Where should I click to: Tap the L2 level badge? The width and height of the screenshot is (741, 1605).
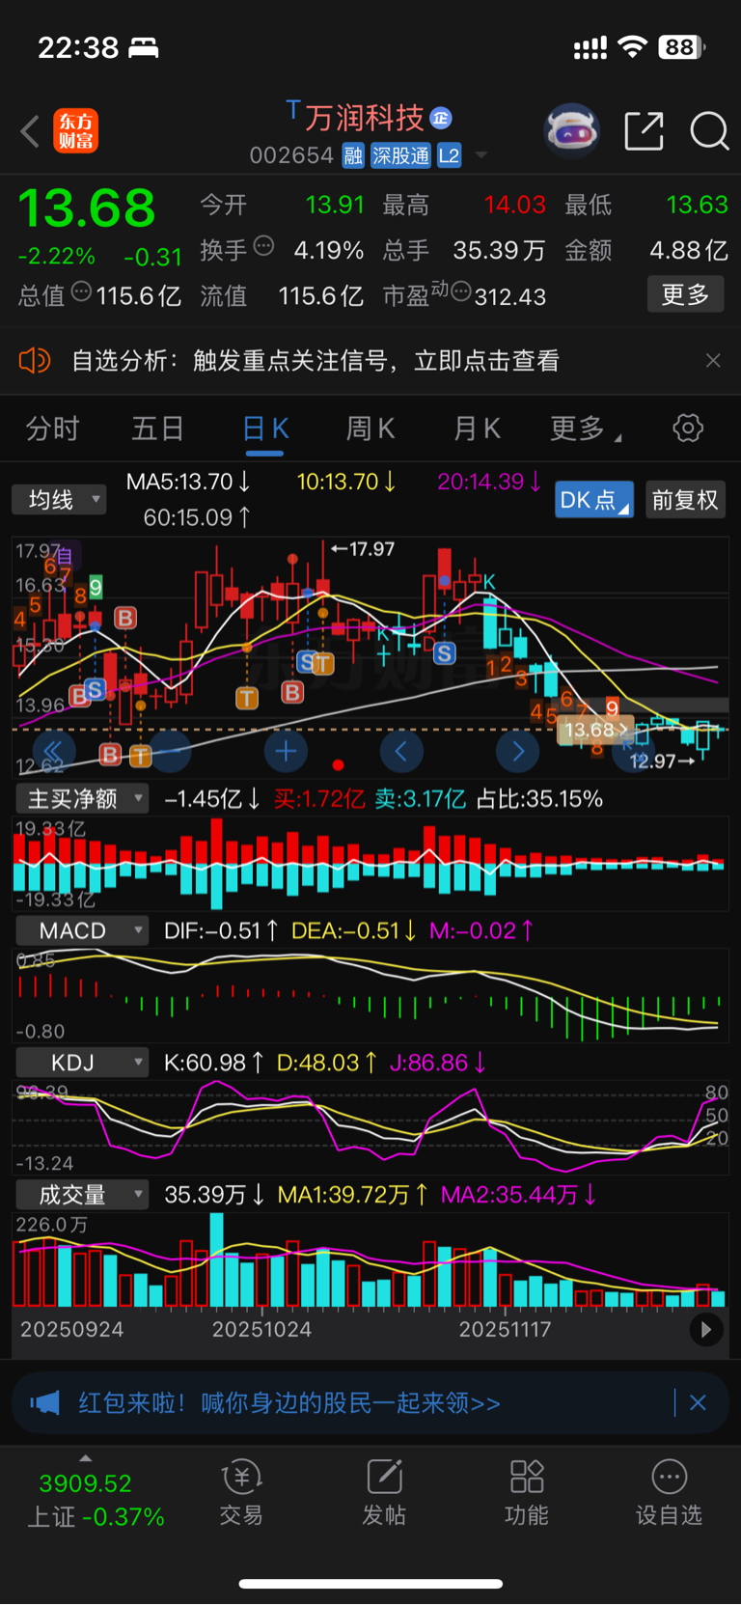pos(449,155)
